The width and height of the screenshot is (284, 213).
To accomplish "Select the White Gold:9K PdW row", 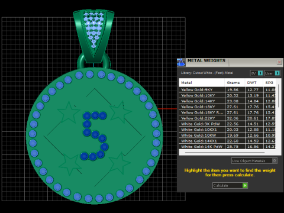I will point(227,124).
